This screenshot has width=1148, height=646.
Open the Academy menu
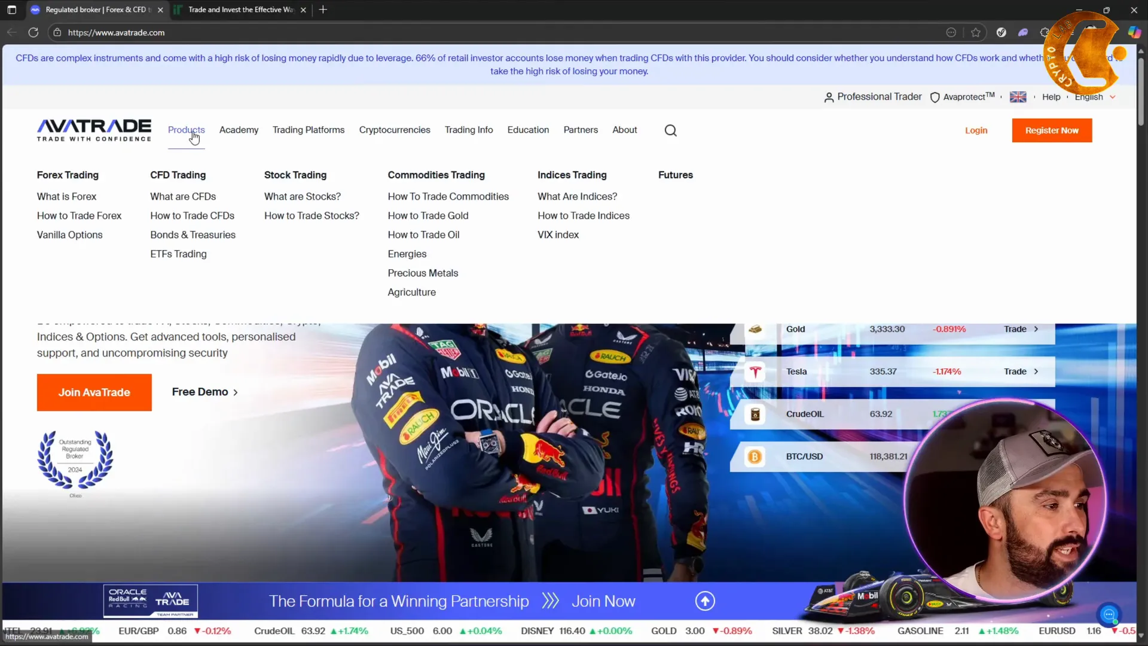239,130
